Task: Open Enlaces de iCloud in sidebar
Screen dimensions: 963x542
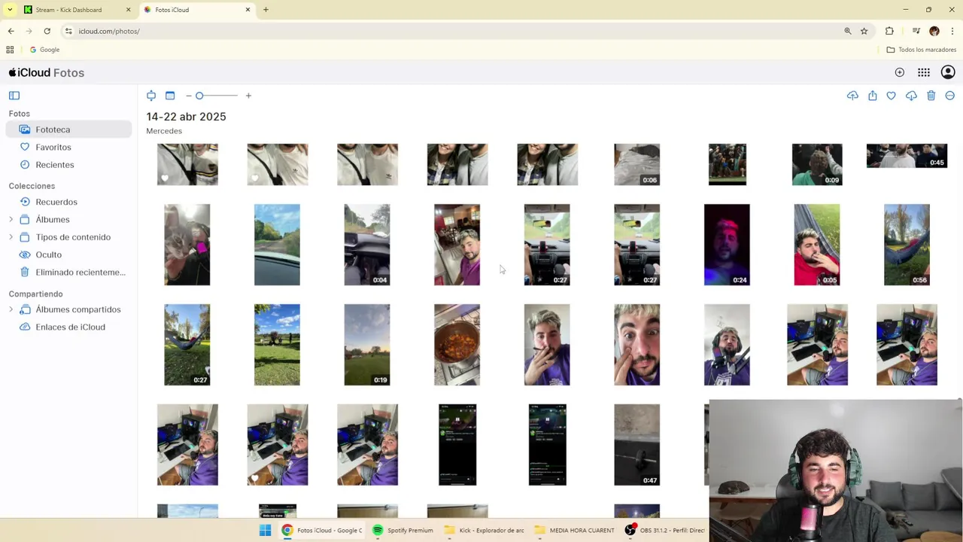Action: (x=68, y=327)
